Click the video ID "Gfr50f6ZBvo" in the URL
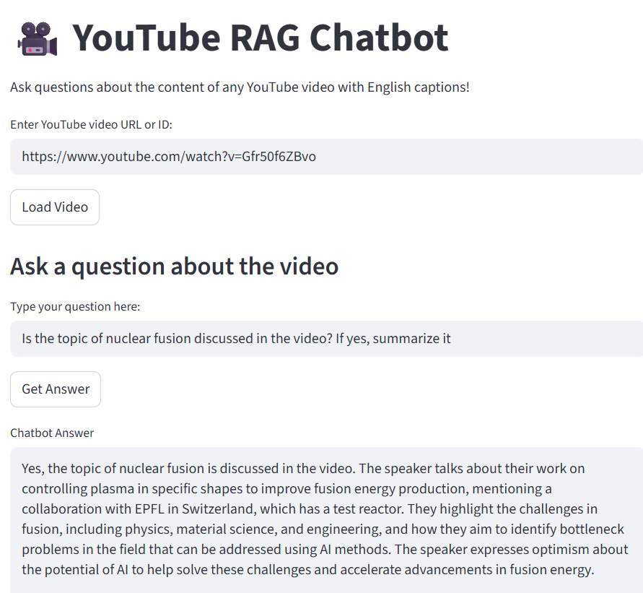Image resolution: width=643 pixels, height=593 pixels. pos(279,157)
